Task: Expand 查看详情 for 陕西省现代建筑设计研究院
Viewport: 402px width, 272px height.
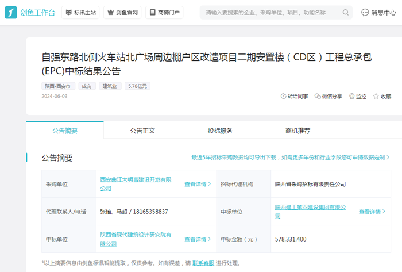Action: tap(198, 239)
